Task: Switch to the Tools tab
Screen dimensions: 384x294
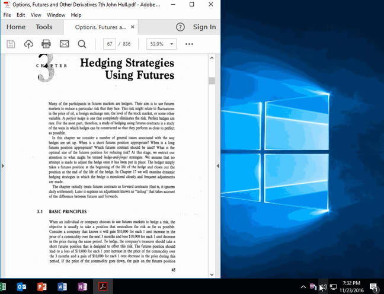Action: coord(44,27)
